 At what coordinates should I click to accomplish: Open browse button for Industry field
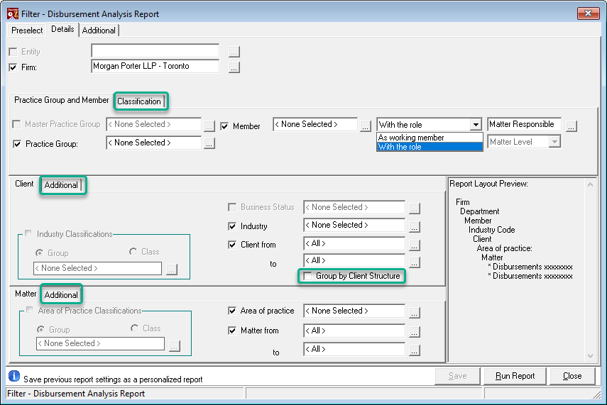click(x=414, y=227)
